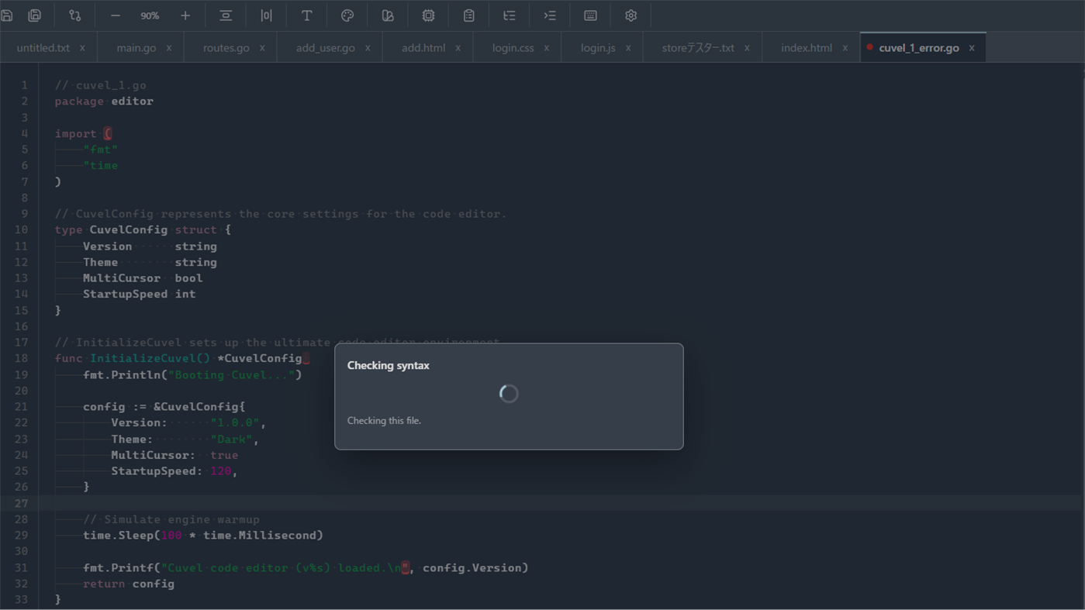This screenshot has width=1085, height=610.
Task: Click the tree list outline icon
Action: pyautogui.click(x=509, y=16)
